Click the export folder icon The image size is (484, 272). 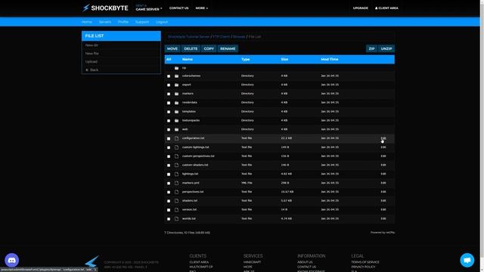[176, 85]
